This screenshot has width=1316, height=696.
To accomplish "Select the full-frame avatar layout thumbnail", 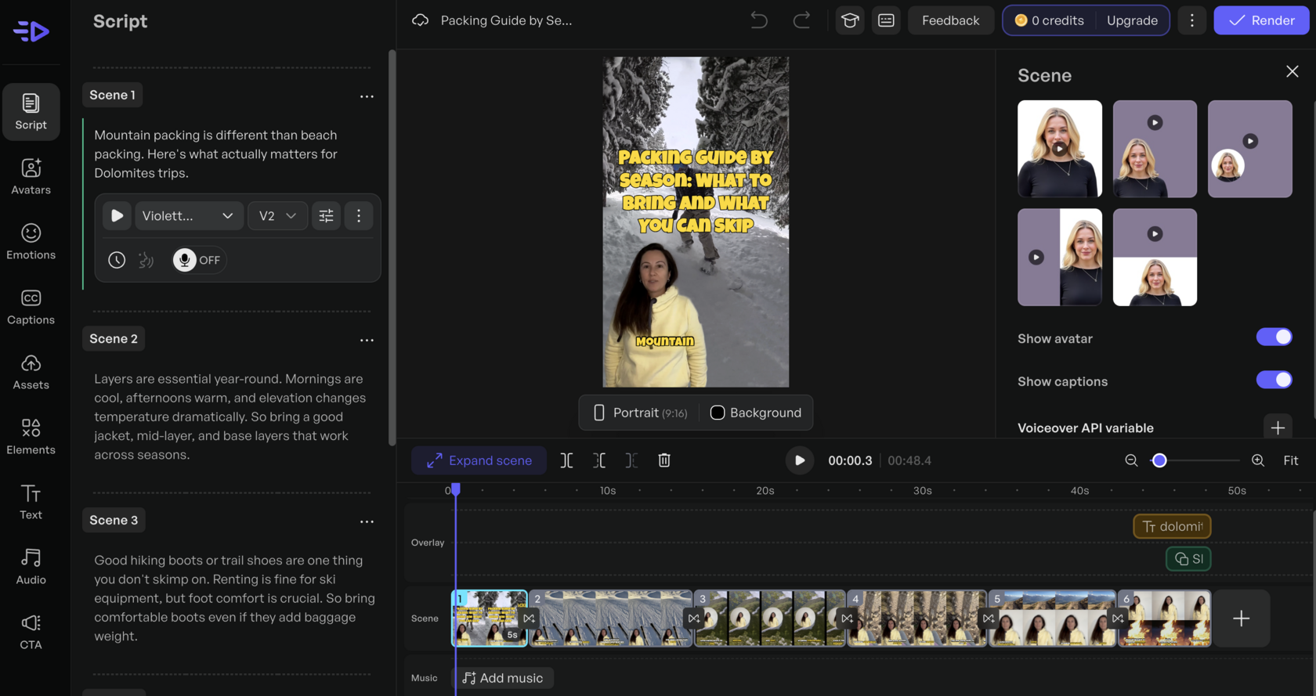I will pyautogui.click(x=1059, y=149).
